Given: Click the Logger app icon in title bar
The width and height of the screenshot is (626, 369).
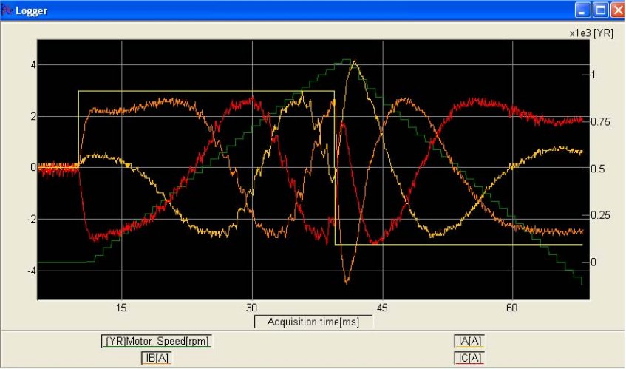Looking at the screenshot, I should tap(7, 10).
